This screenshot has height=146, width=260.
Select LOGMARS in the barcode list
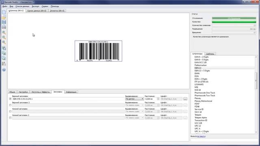click(x=199, y=84)
